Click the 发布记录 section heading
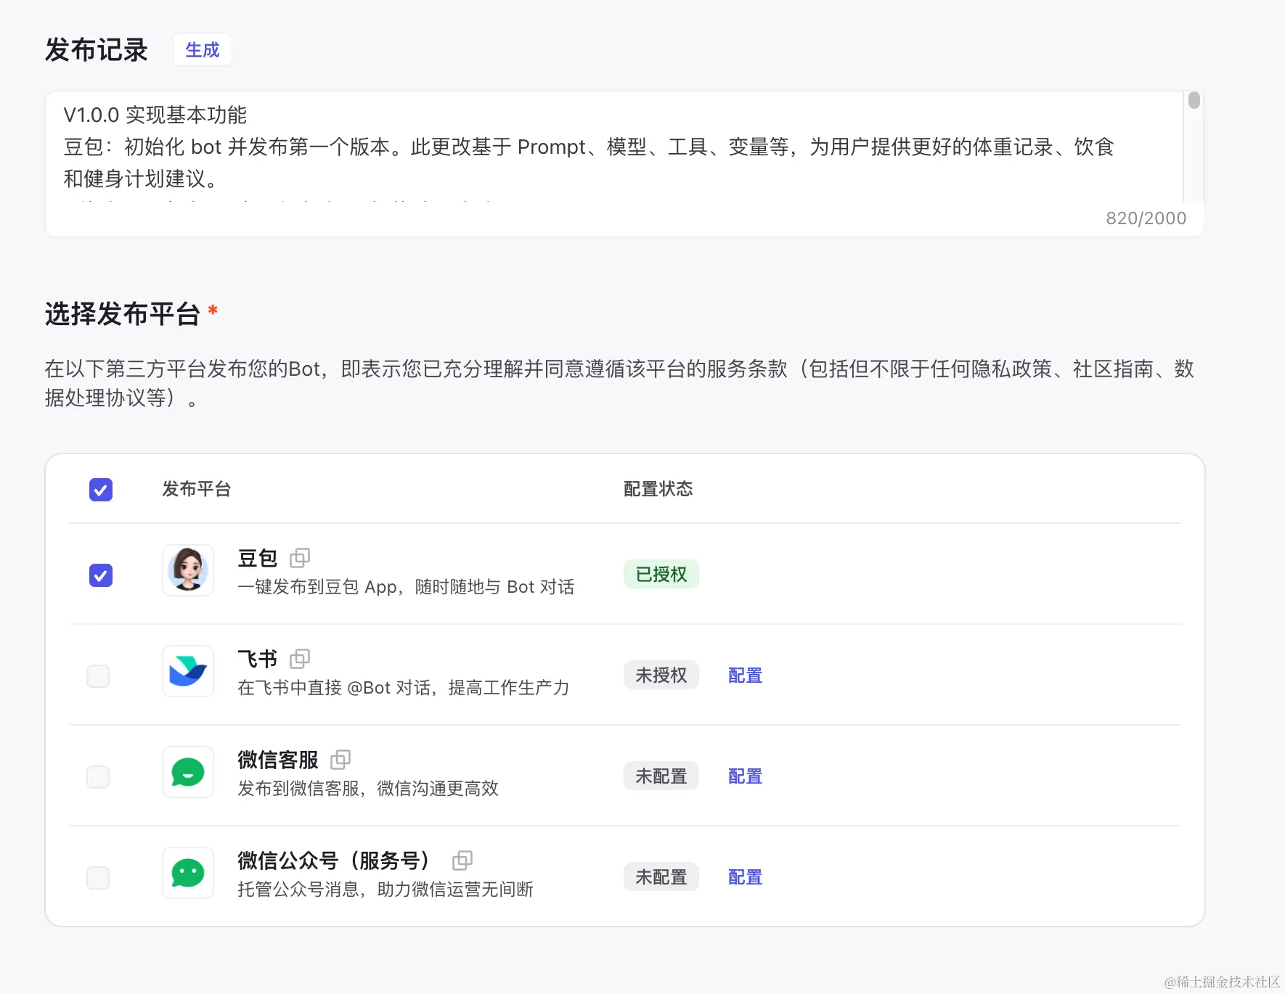Image resolution: width=1285 pixels, height=994 pixels. (97, 50)
